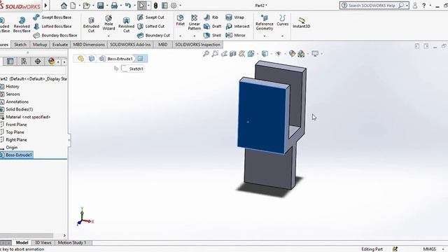The image size is (448, 252).
Task: Open the PropertyManager tab icon
Action: (x=10, y=61)
